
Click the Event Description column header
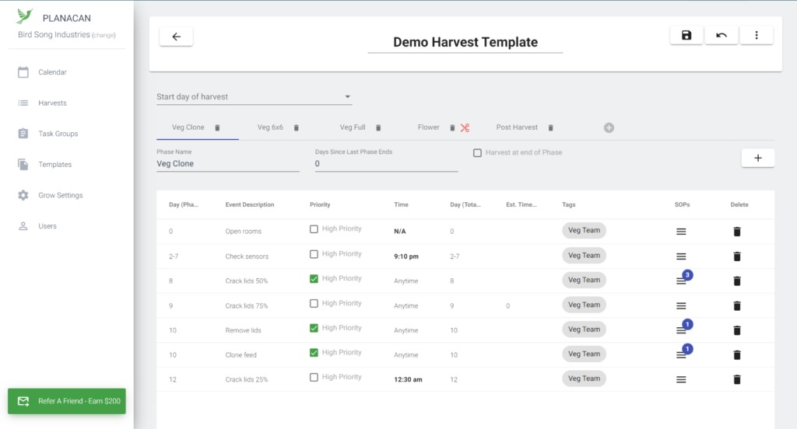250,204
